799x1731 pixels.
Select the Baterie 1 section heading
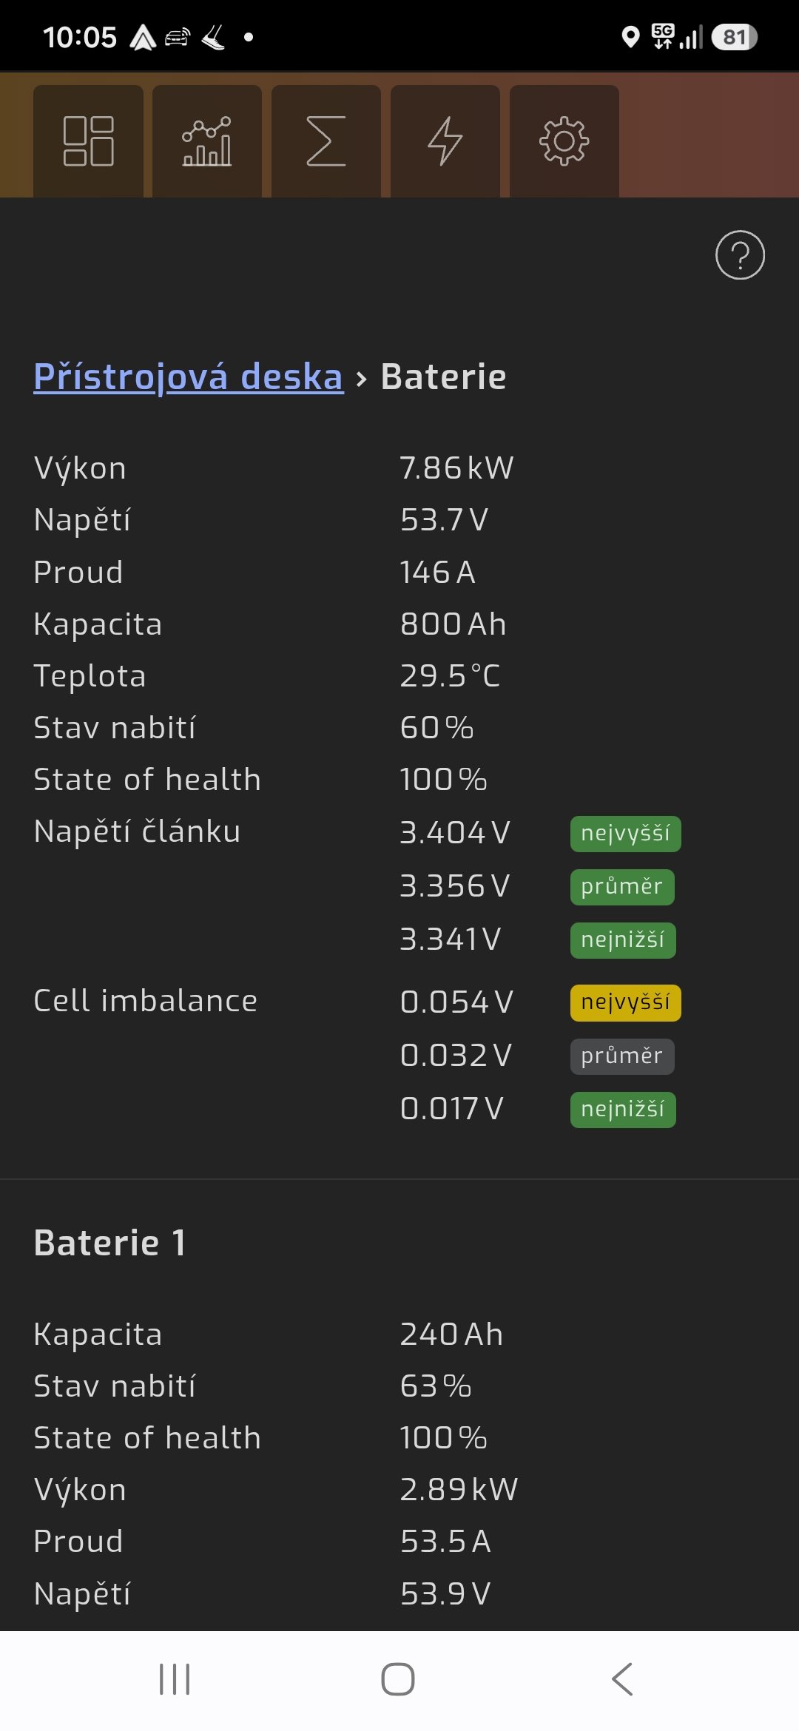109,1243
